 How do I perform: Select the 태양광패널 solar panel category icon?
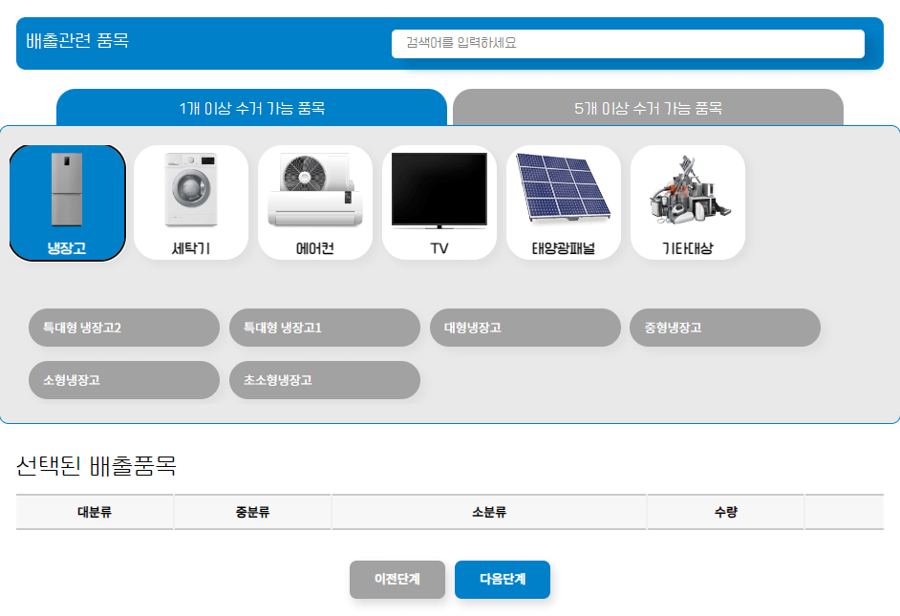[x=564, y=201]
